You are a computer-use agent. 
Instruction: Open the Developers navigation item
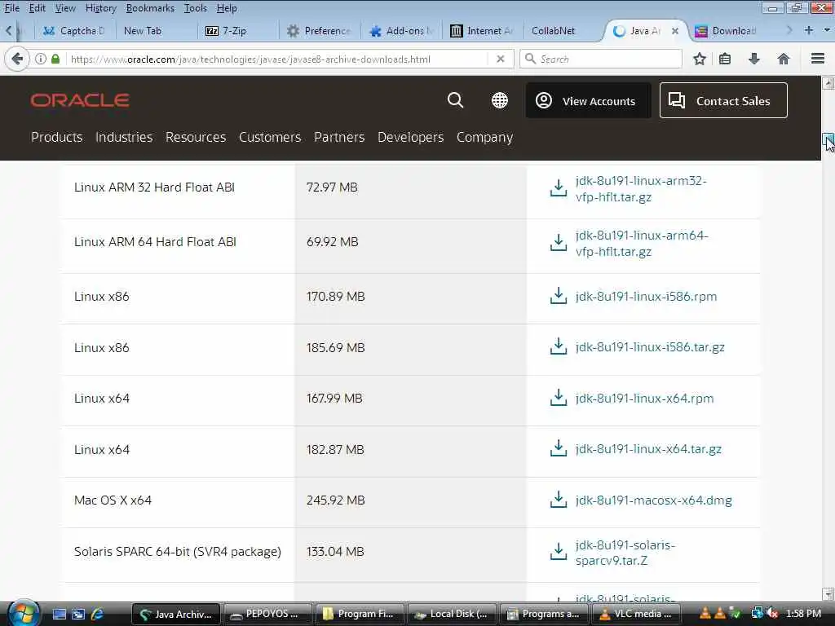pos(411,137)
